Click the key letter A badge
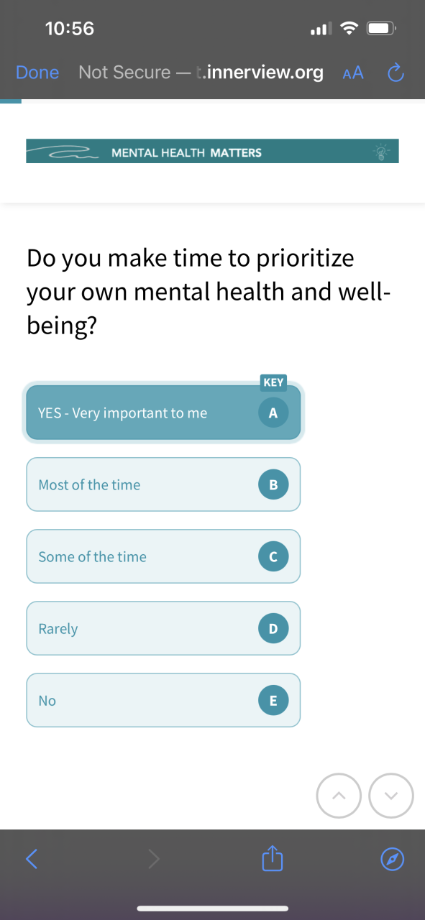The width and height of the screenshot is (425, 920). point(273,413)
